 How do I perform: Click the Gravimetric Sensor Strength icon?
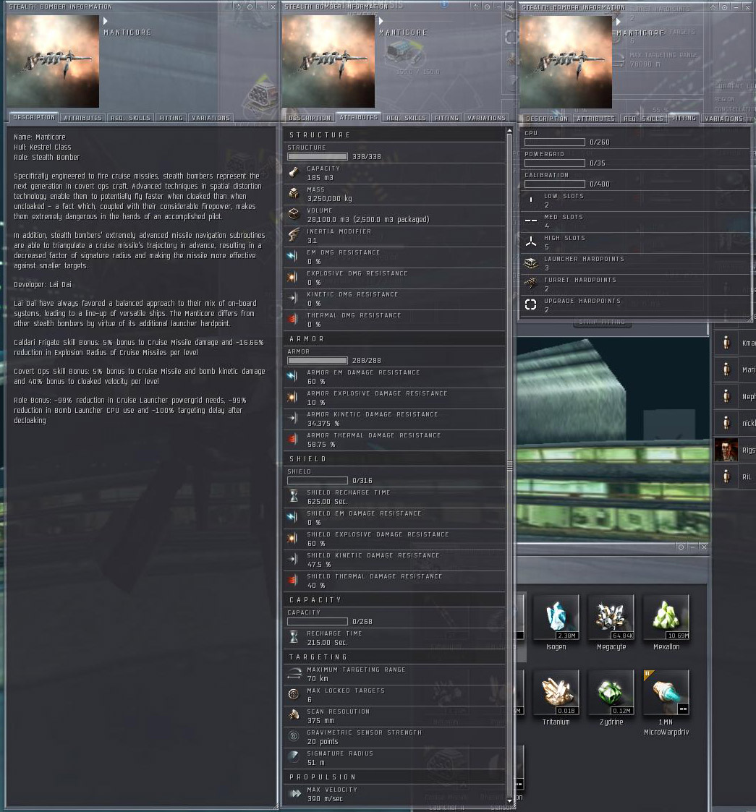(x=294, y=736)
